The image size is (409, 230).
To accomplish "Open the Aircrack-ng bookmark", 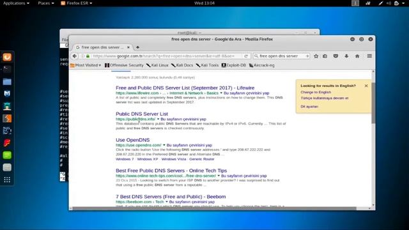I will (261, 65).
